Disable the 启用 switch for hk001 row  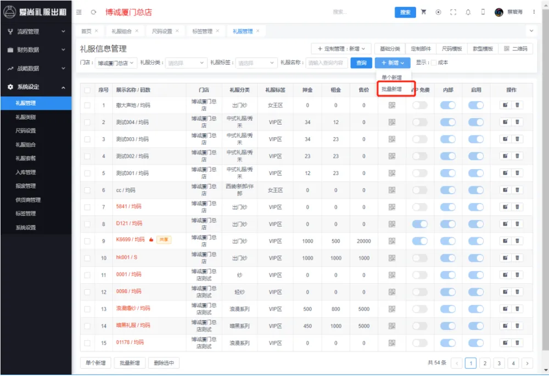[475, 258]
